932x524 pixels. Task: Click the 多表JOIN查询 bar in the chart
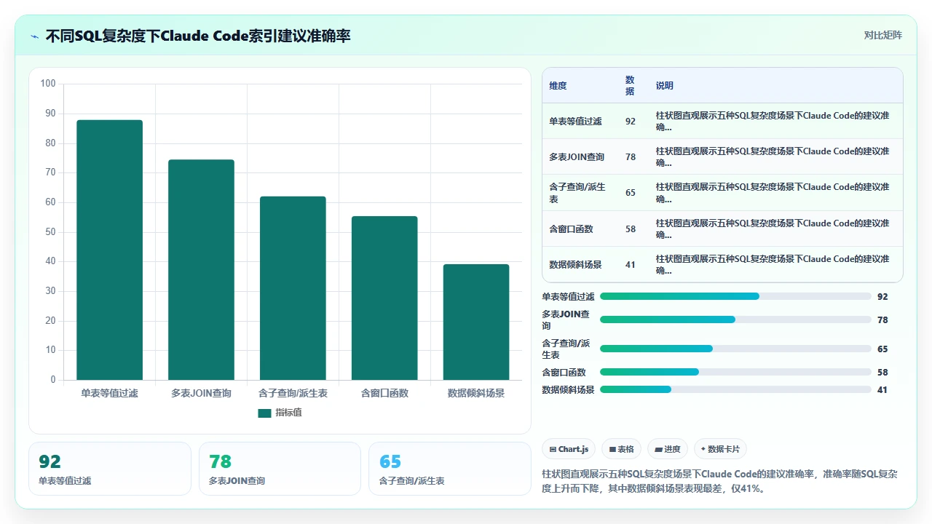click(201, 269)
